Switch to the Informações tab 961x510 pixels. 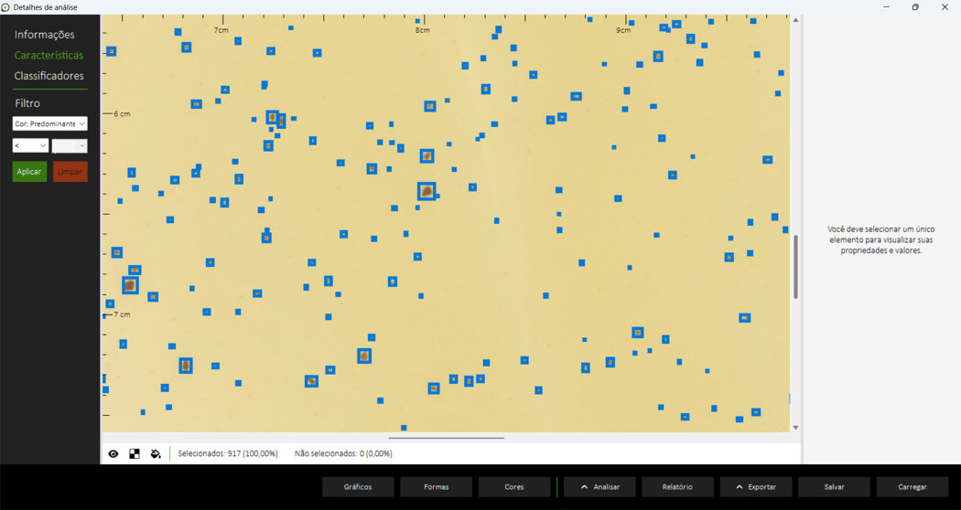44,35
